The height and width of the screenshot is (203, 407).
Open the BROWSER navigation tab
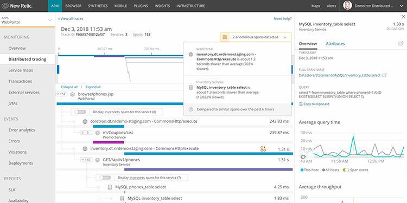(73, 6)
